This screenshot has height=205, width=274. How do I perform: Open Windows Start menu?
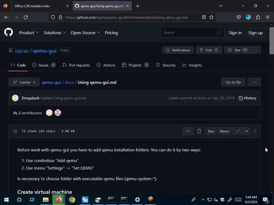(6, 200)
